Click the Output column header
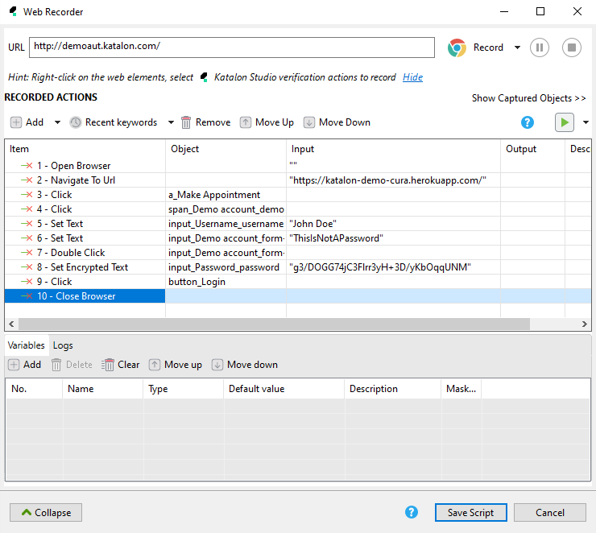 [532, 149]
